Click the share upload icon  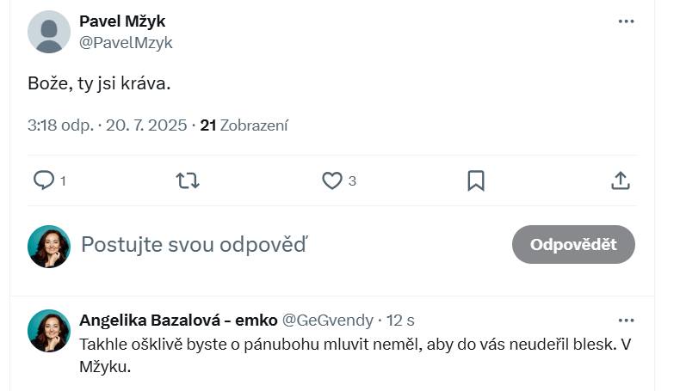tap(621, 180)
